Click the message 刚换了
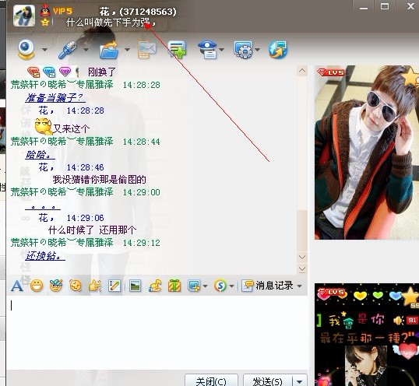Image resolution: width=419 pixels, height=386 pixels. [x=102, y=72]
